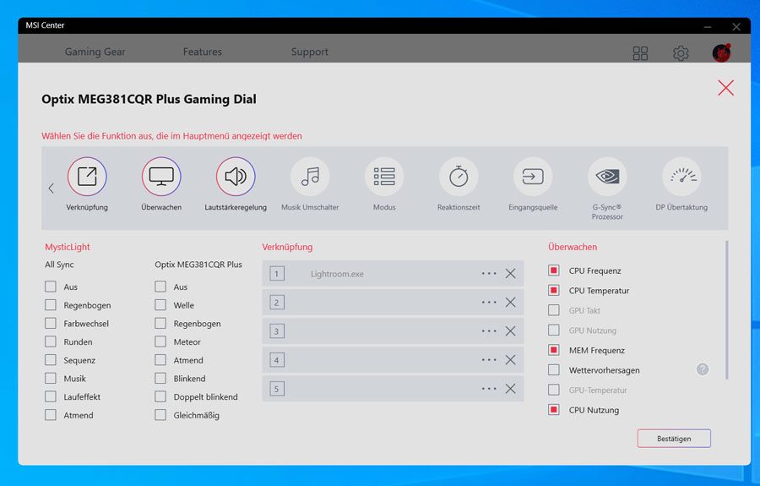Check Optix MEG381CQR Plus Aus option
Viewport: 760px width, 486px height.
(x=160, y=287)
